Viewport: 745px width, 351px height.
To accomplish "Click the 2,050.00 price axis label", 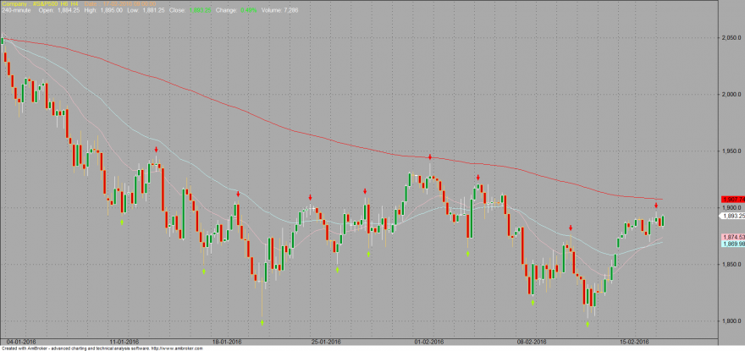I will coord(731,38).
